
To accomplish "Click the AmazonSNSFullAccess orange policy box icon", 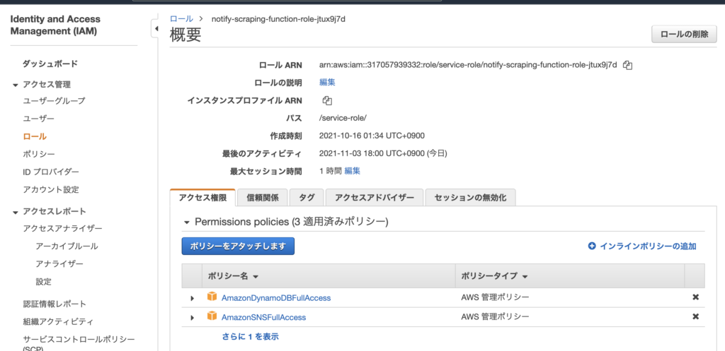I will 212,316.
